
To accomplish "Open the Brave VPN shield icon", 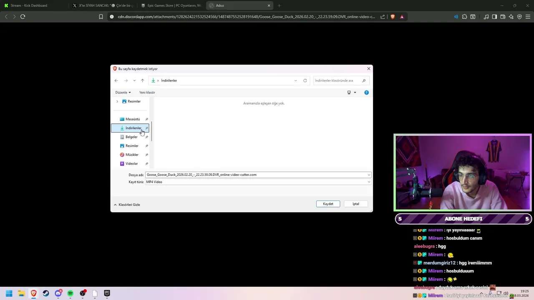I will (519, 17).
